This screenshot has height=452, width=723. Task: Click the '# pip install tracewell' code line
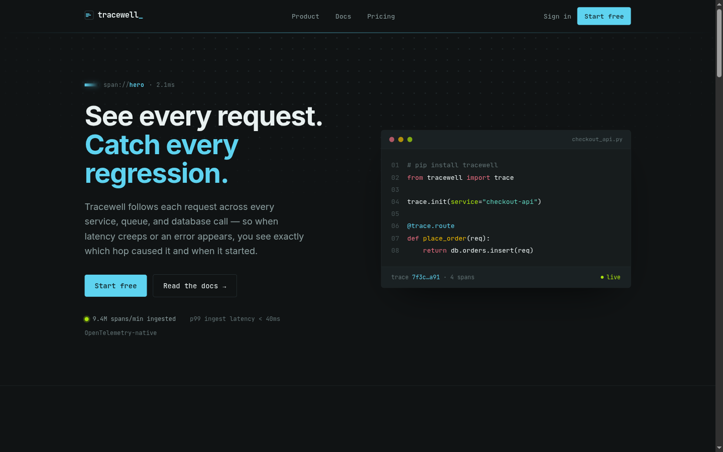(452, 165)
